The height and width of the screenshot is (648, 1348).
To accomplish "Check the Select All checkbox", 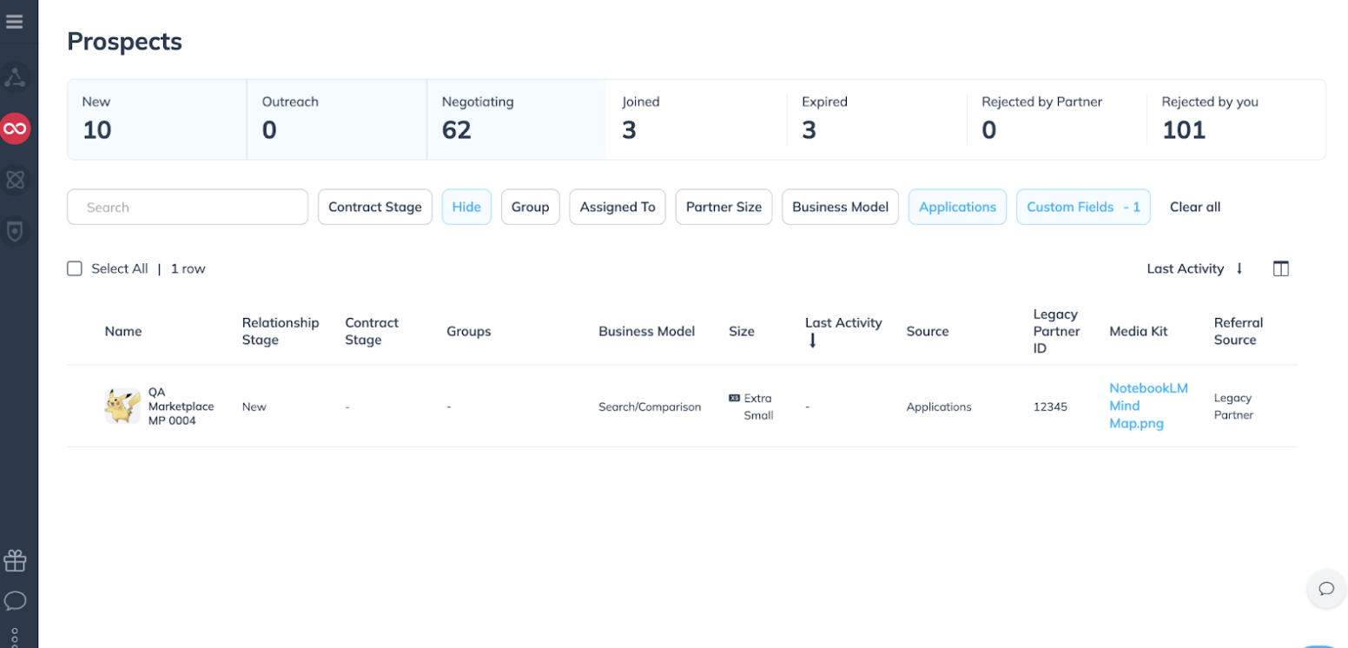I will [75, 268].
